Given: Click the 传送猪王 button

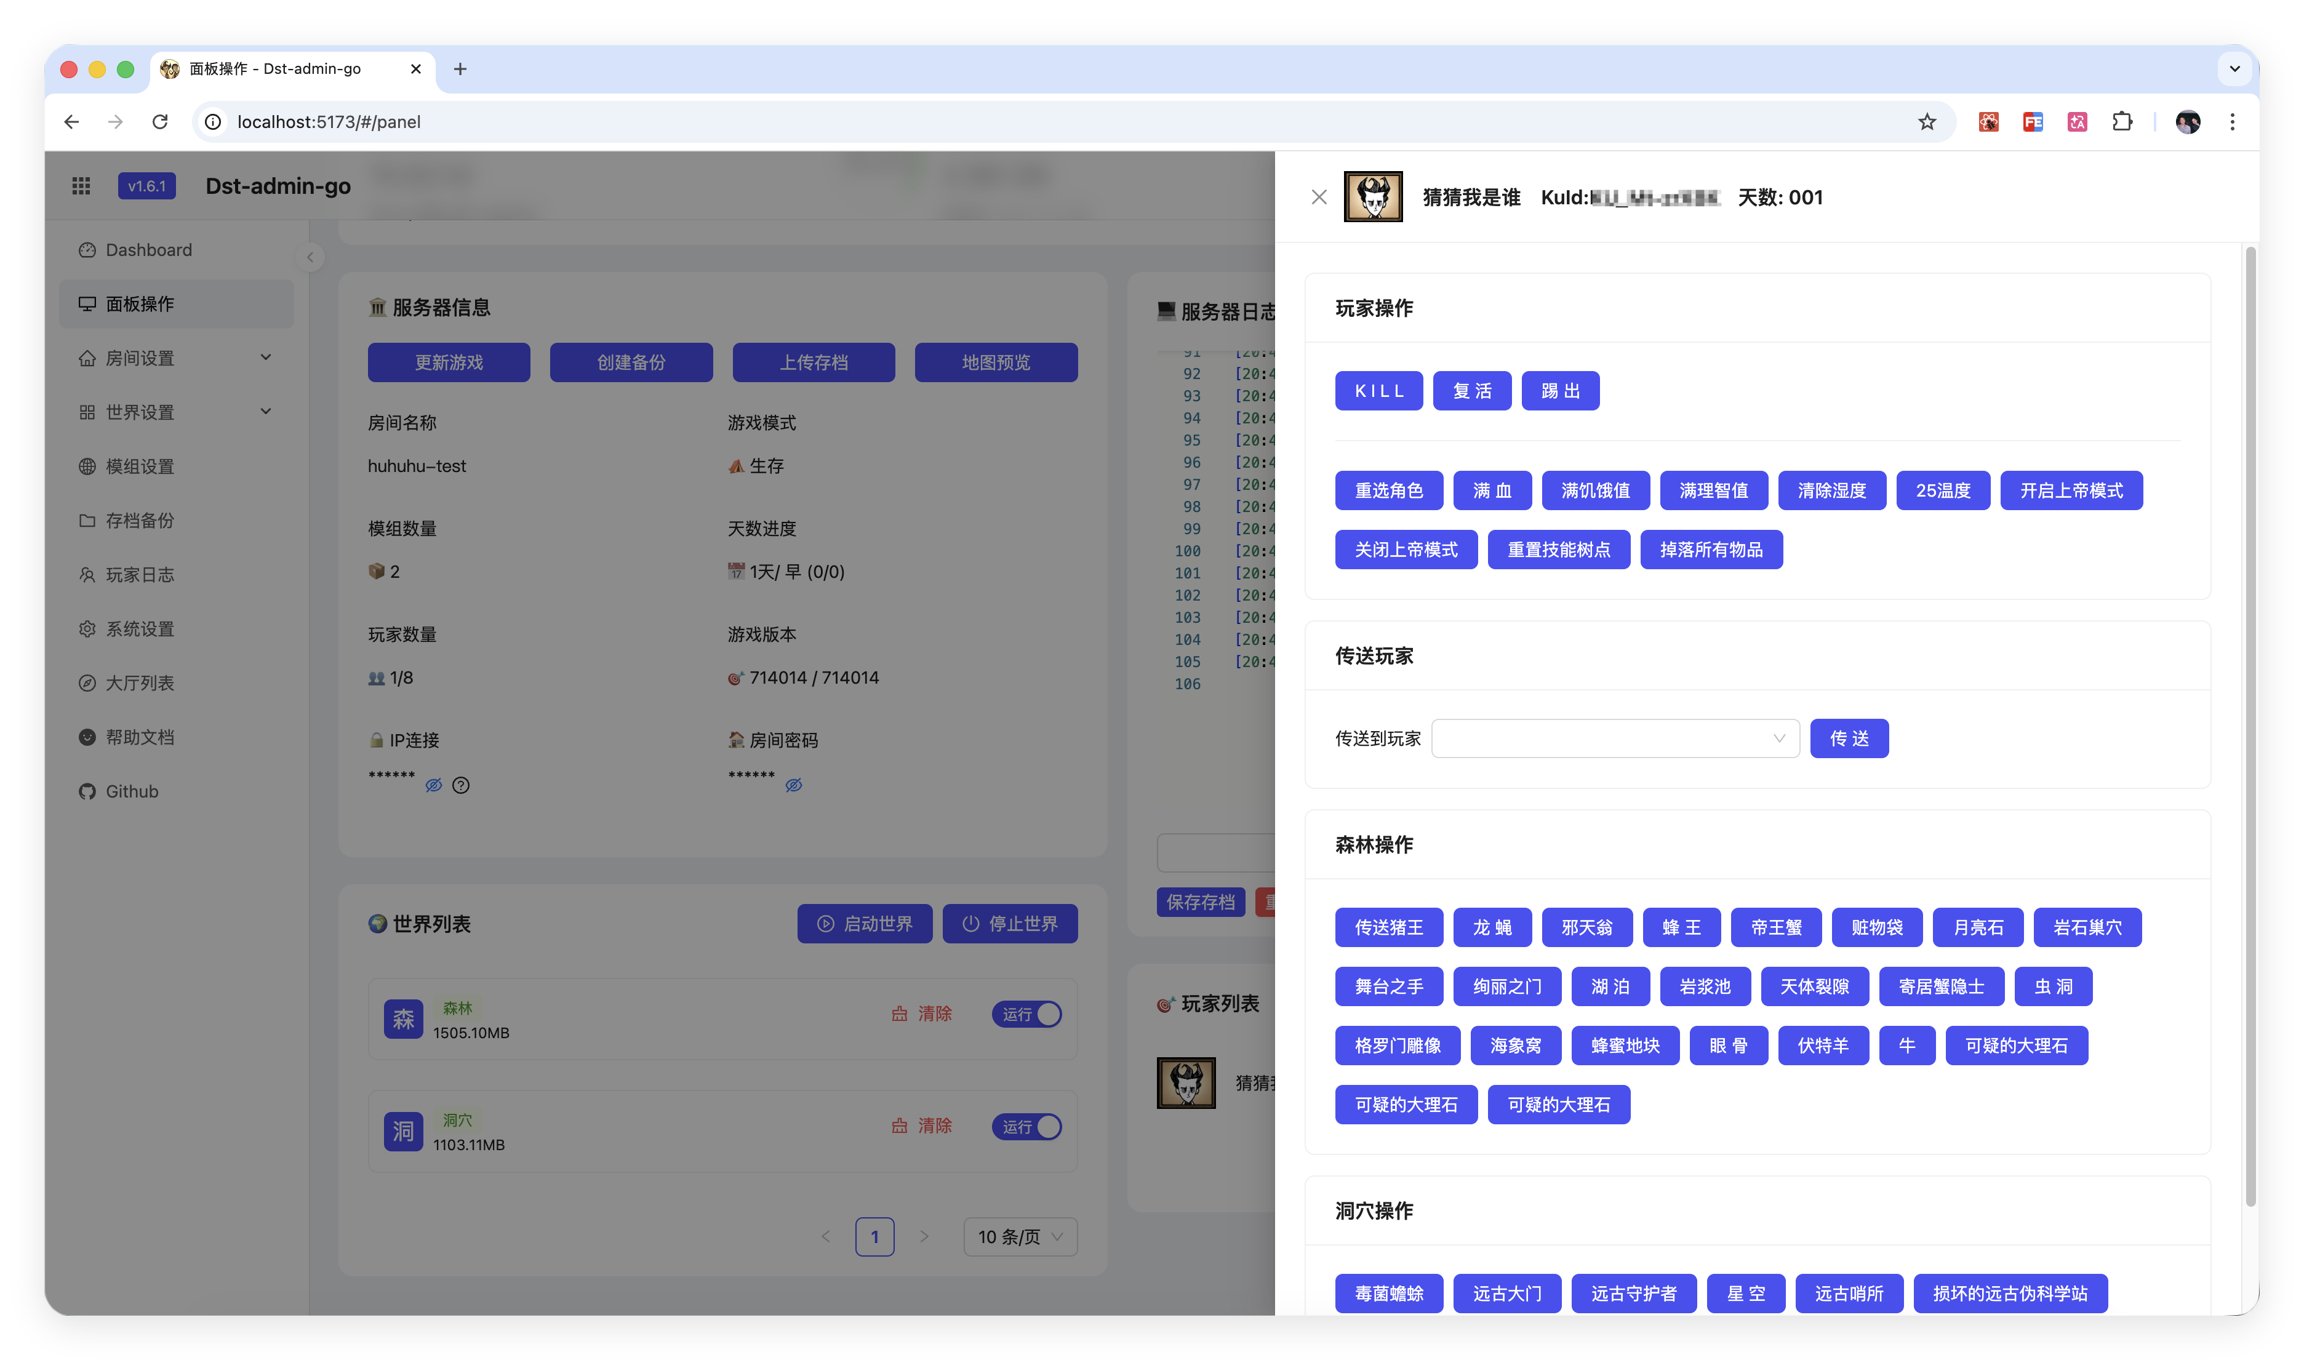Looking at the screenshot, I should [x=1388, y=929].
